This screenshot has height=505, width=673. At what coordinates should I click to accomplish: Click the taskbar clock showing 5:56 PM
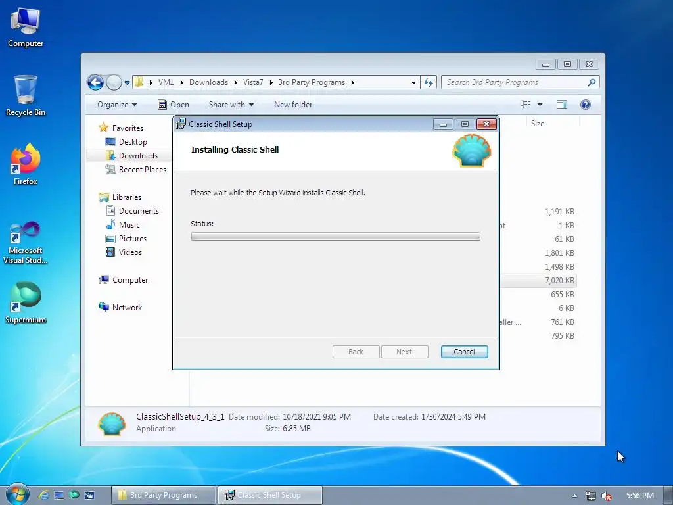click(x=639, y=496)
